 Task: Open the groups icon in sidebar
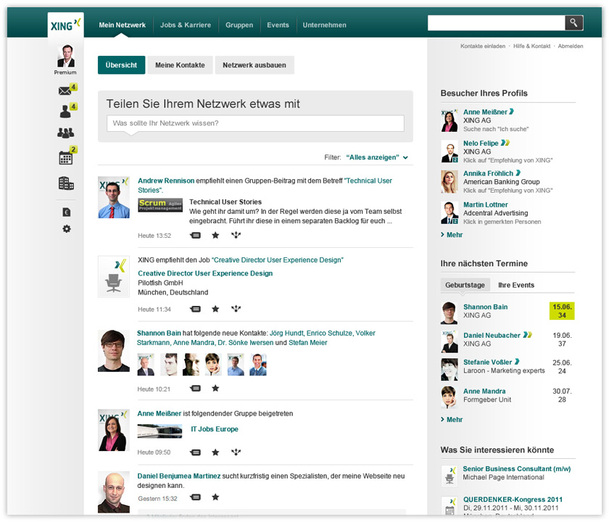click(x=66, y=133)
